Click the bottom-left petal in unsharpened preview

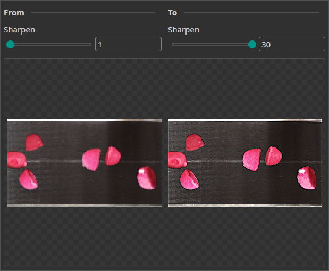coord(28,179)
